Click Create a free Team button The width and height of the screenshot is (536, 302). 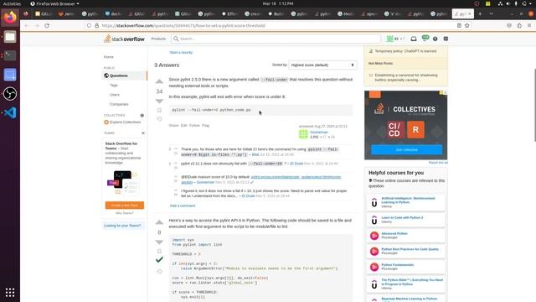coord(125,205)
